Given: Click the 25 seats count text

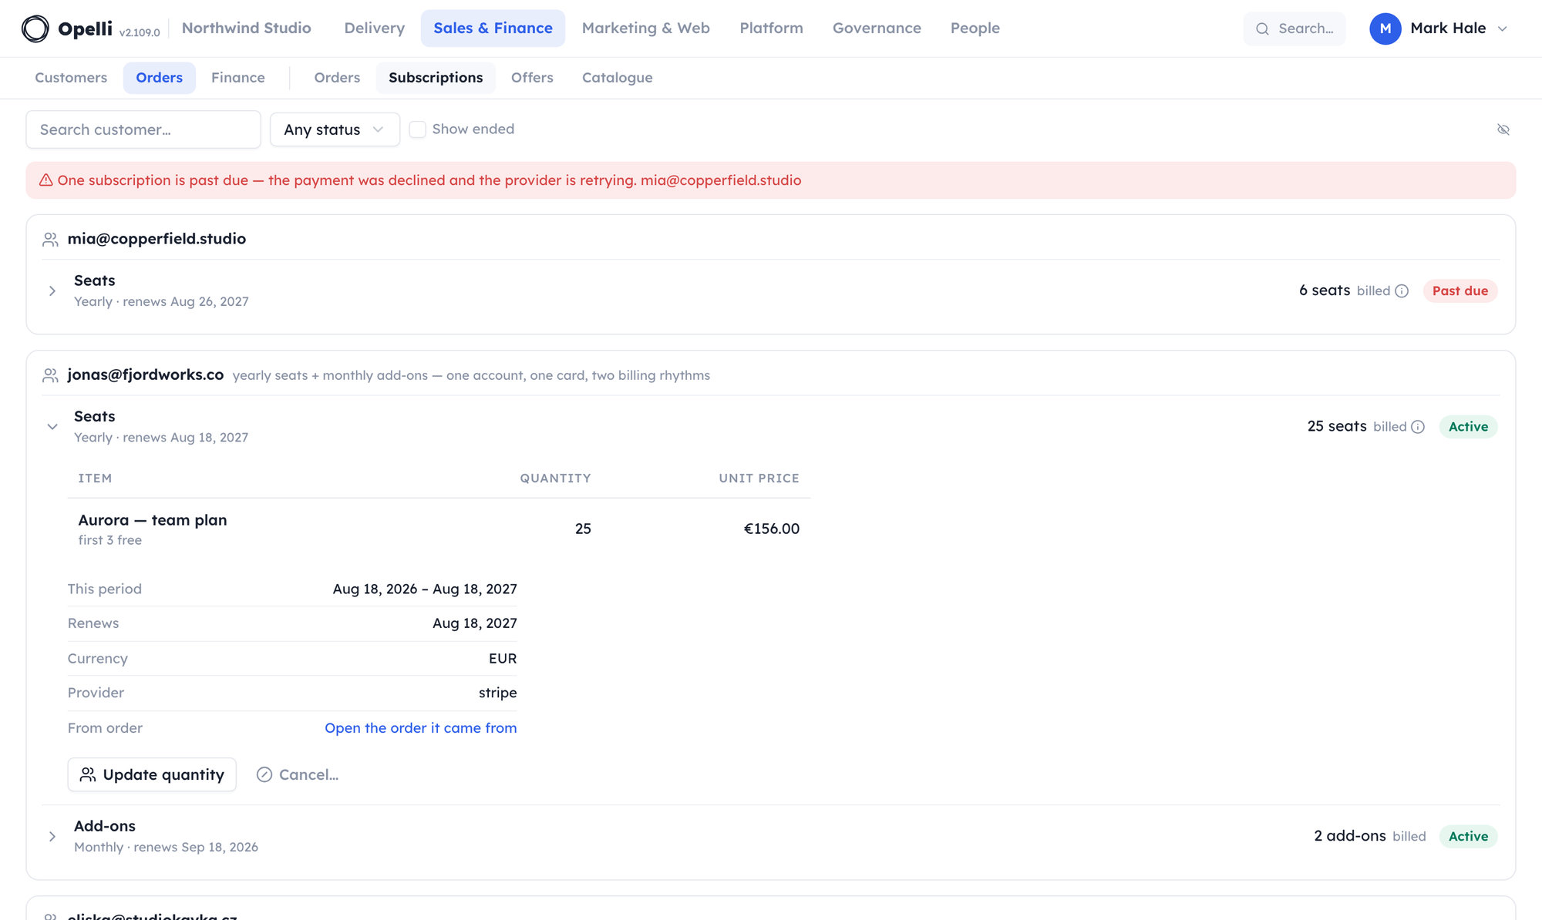Looking at the screenshot, I should [x=1337, y=426].
